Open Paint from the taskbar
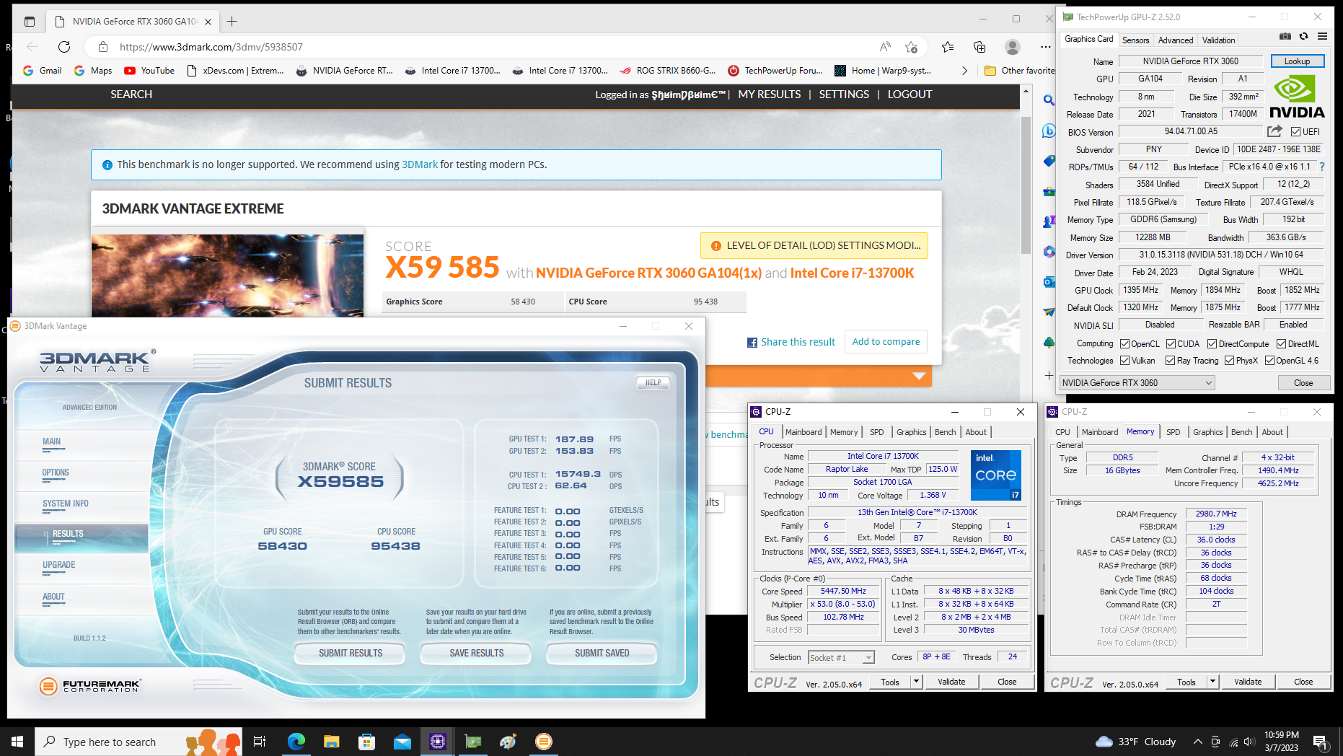Image resolution: width=1343 pixels, height=756 pixels. (508, 741)
